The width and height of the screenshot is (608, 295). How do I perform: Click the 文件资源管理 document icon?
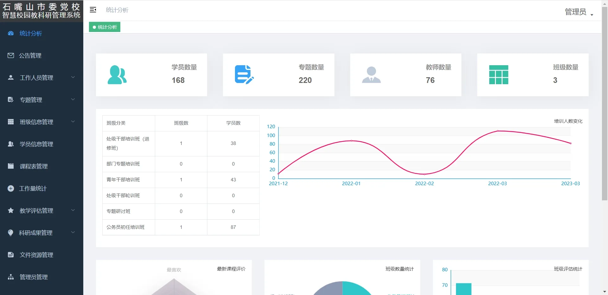11,255
